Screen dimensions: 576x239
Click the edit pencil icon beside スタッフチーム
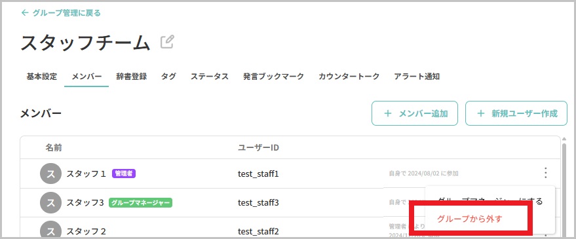(167, 42)
